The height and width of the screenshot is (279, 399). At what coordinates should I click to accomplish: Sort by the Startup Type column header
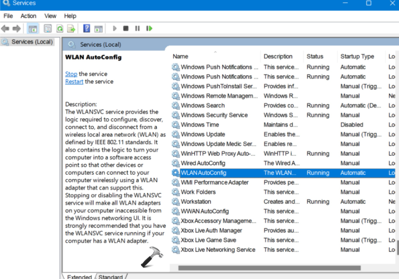pyautogui.click(x=357, y=57)
